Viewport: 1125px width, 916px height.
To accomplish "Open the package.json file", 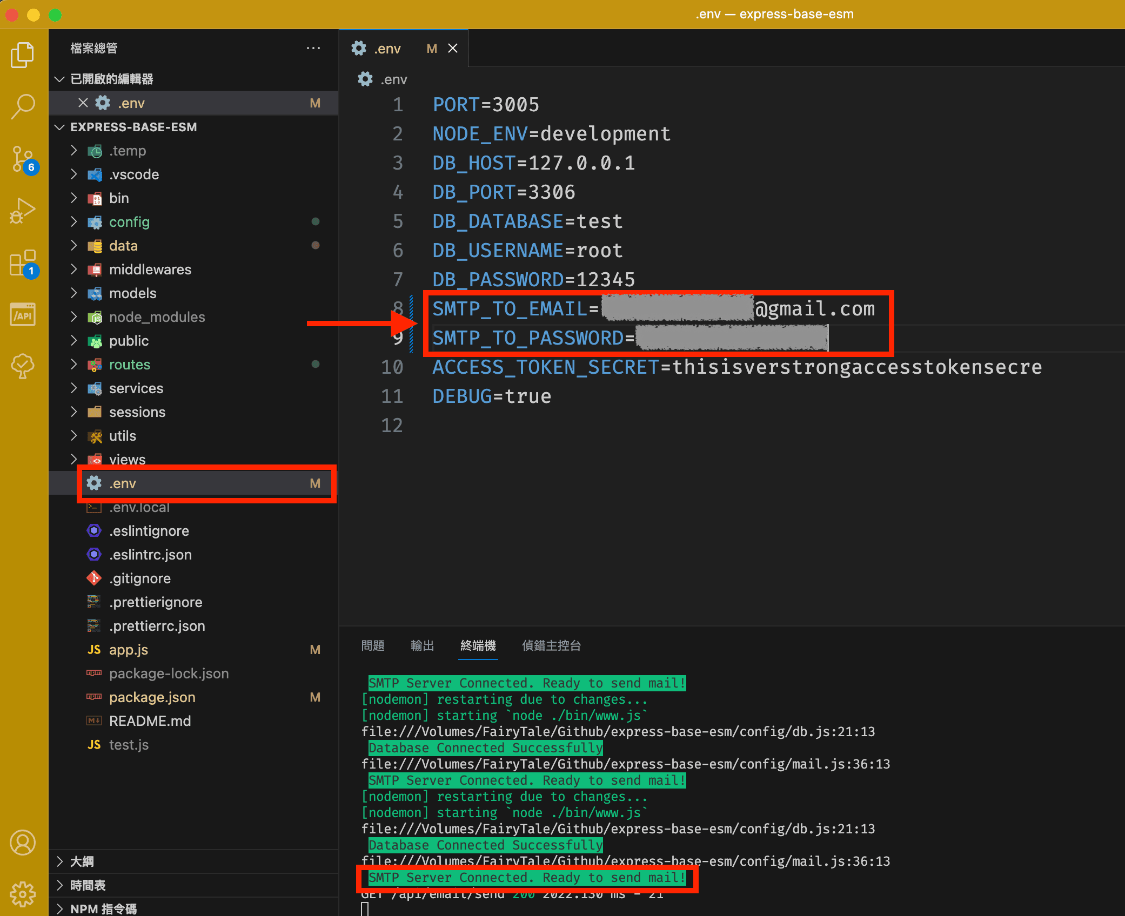I will 193,697.
